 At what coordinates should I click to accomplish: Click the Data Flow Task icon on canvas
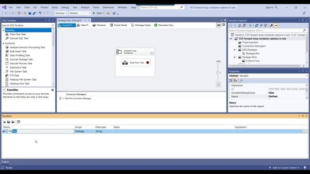tap(125, 63)
